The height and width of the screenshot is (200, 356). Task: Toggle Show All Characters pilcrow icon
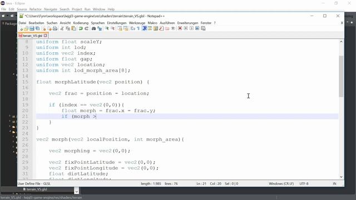tap(139, 28)
